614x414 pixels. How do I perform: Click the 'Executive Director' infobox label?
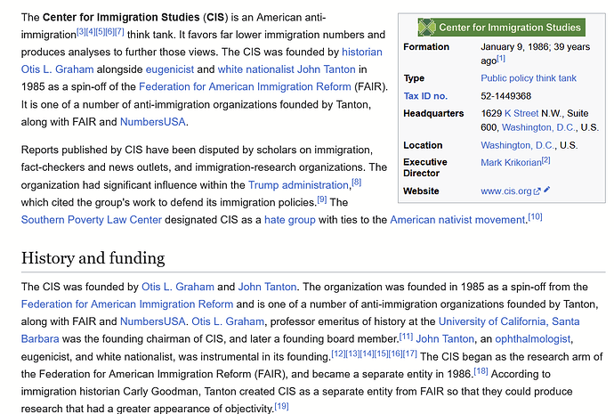tap(425, 167)
